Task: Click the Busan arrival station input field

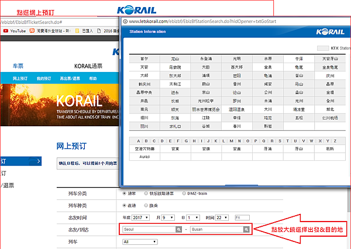Action: [x=217, y=229]
